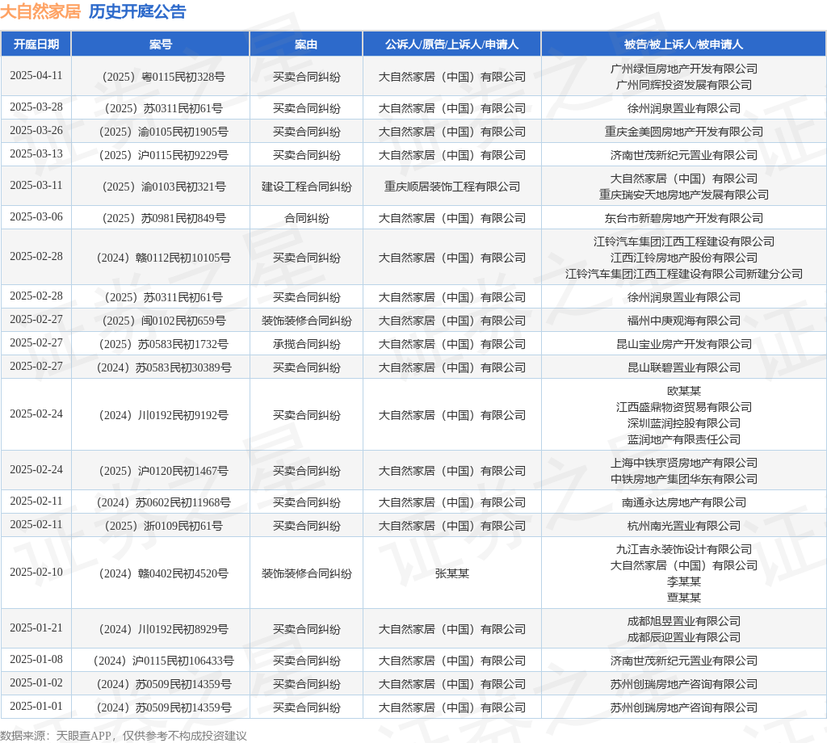The height and width of the screenshot is (743, 827).
Task: Click defendant 福州中庚观海有限公司
Action: pyautogui.click(x=683, y=321)
